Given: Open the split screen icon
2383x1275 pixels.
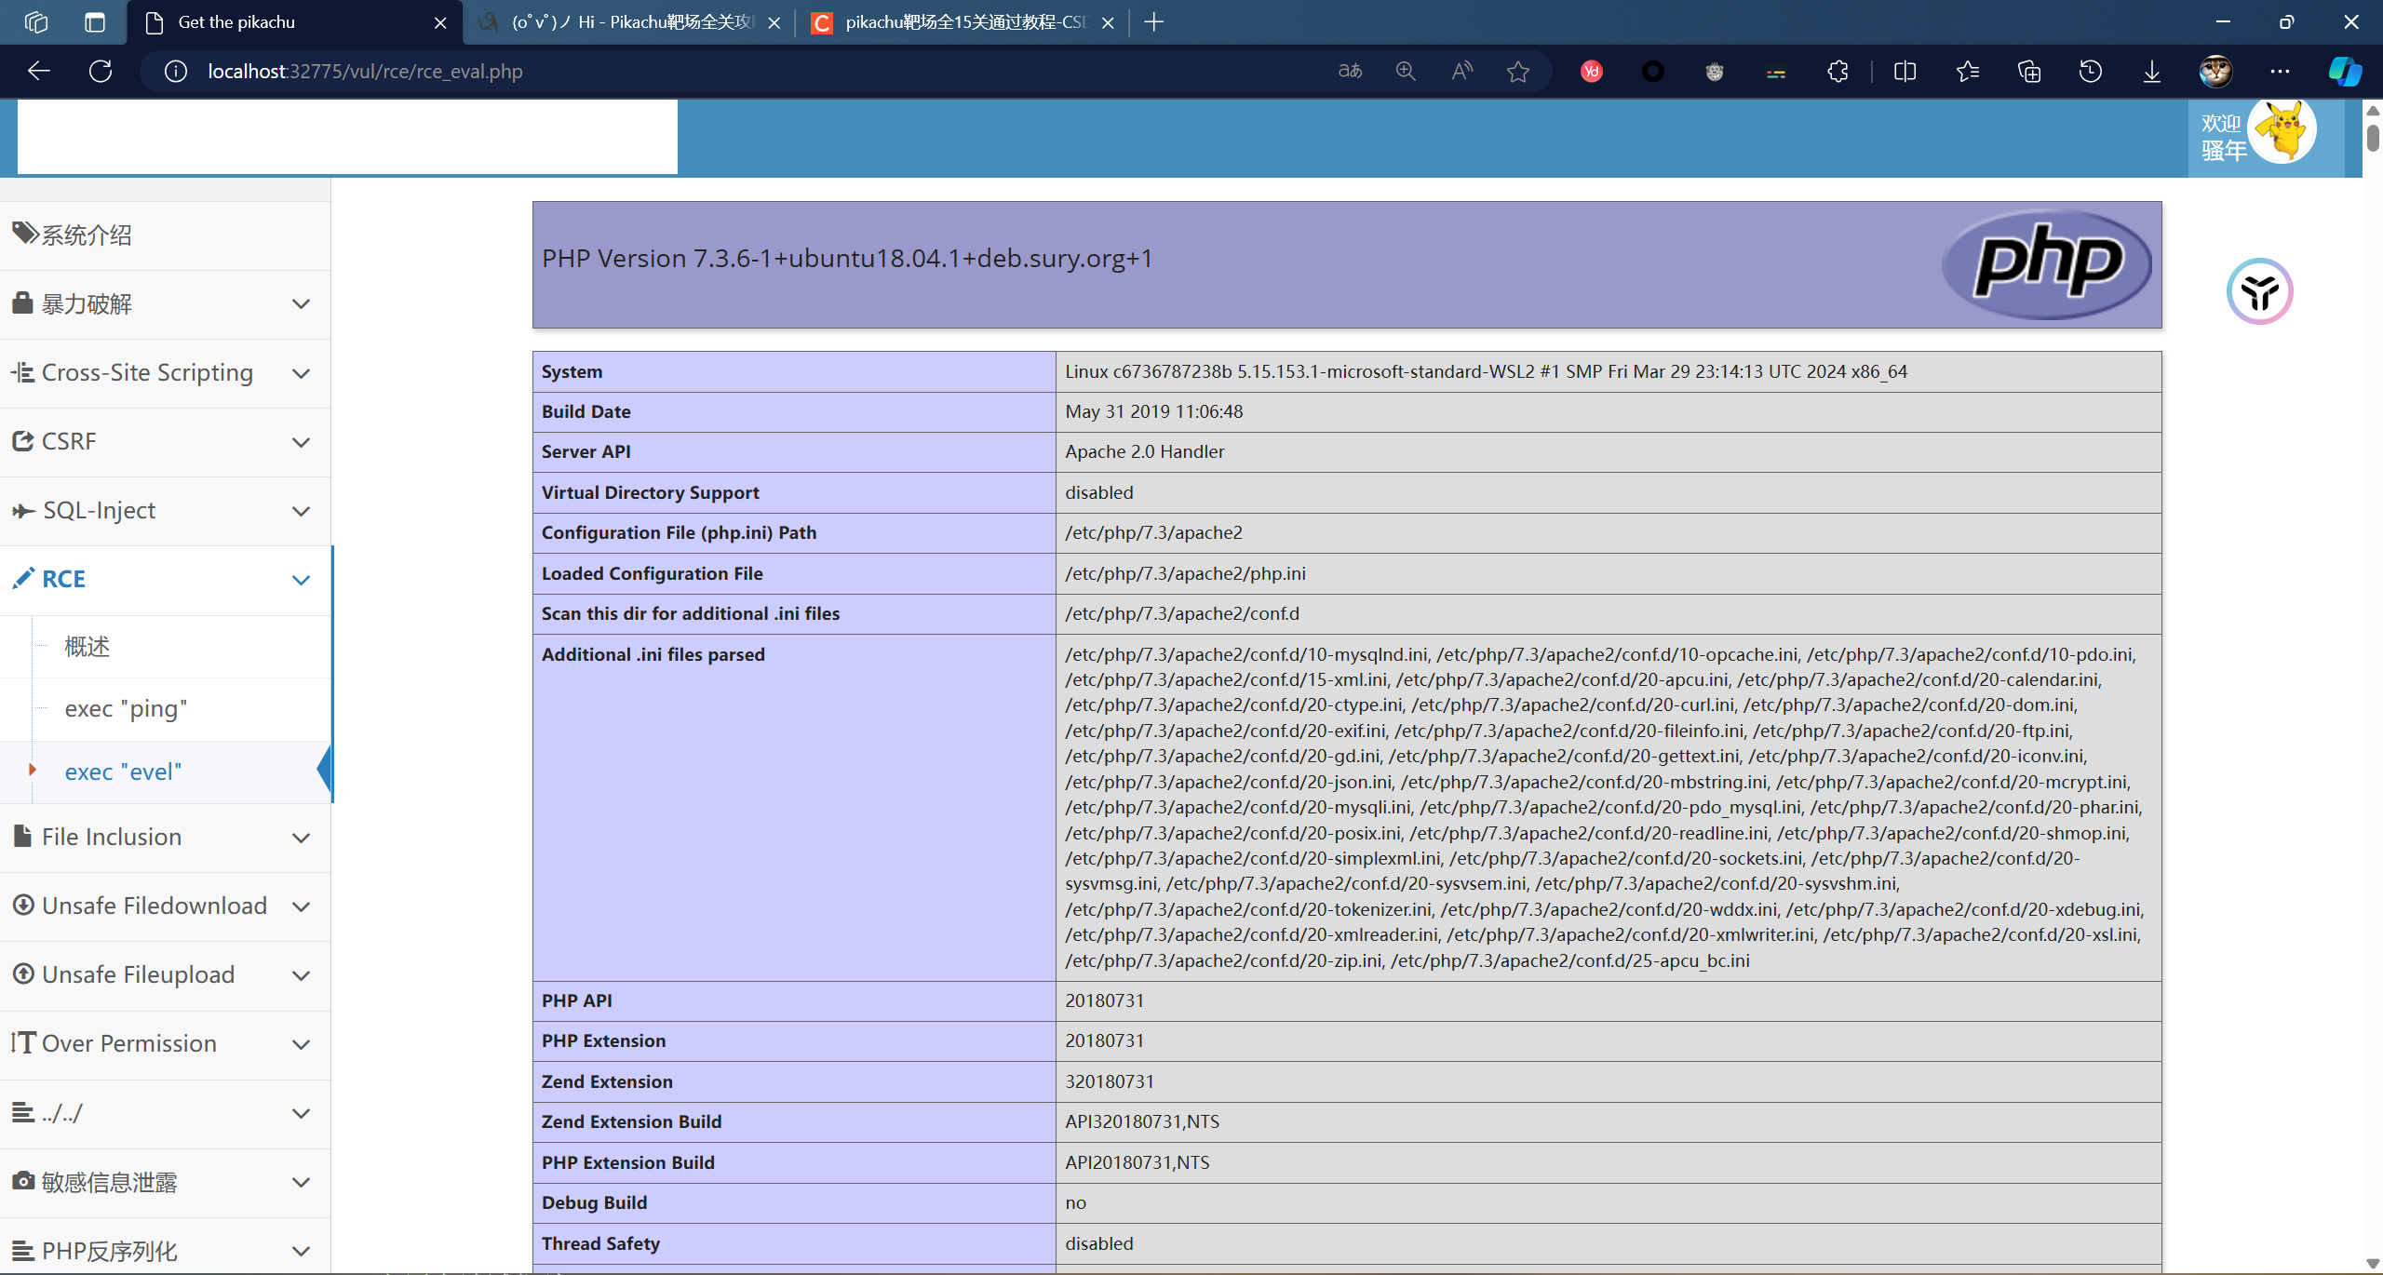Looking at the screenshot, I should click(1905, 72).
